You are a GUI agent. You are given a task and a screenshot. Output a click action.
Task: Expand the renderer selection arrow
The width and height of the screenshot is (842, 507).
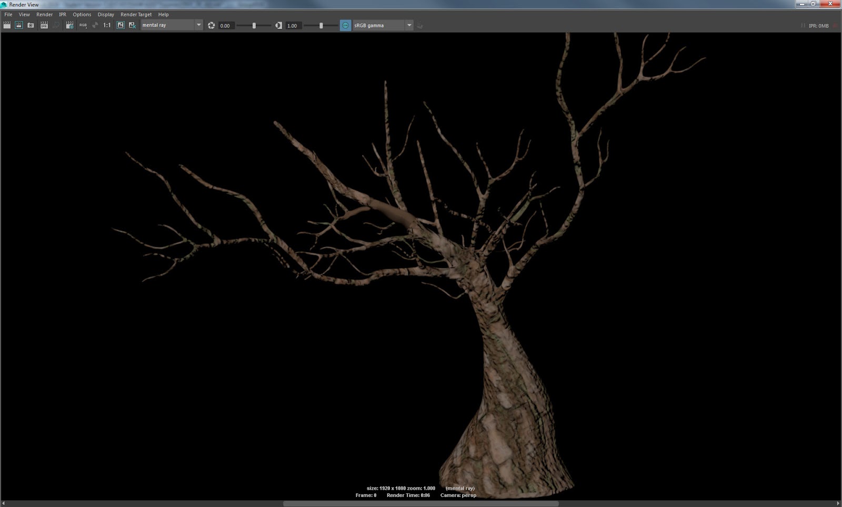(x=198, y=25)
